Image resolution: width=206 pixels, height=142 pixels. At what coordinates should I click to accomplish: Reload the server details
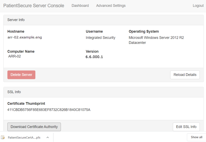tap(185, 75)
